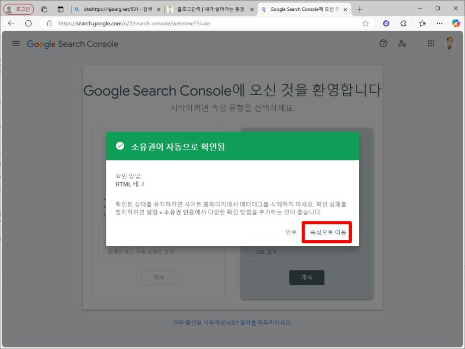The image size is (465, 349).
Task: Go back to the previous page
Action: (11, 23)
